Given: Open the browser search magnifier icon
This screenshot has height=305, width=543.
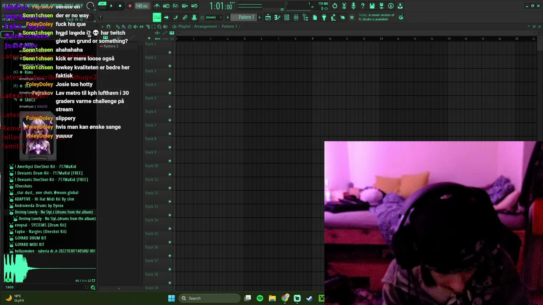Looking at the screenshot, I should tap(93, 288).
